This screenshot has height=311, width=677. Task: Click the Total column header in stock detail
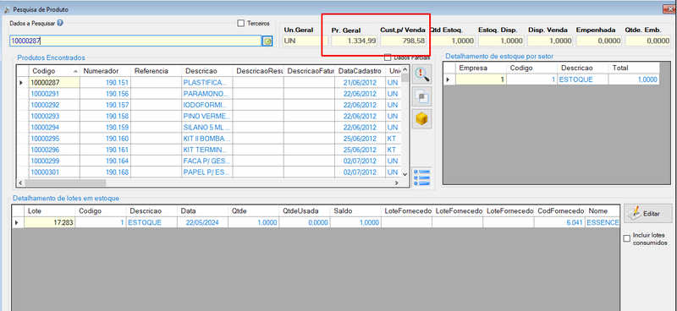tap(634, 68)
